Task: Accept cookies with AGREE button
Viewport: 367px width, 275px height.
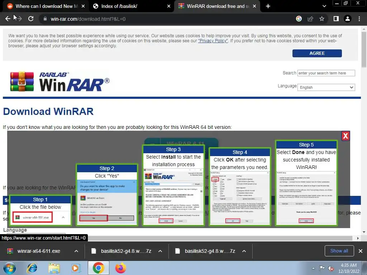Action: point(317,53)
